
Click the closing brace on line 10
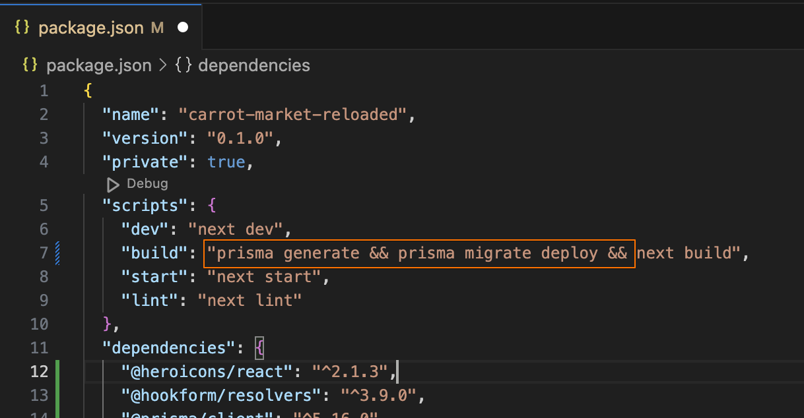107,324
